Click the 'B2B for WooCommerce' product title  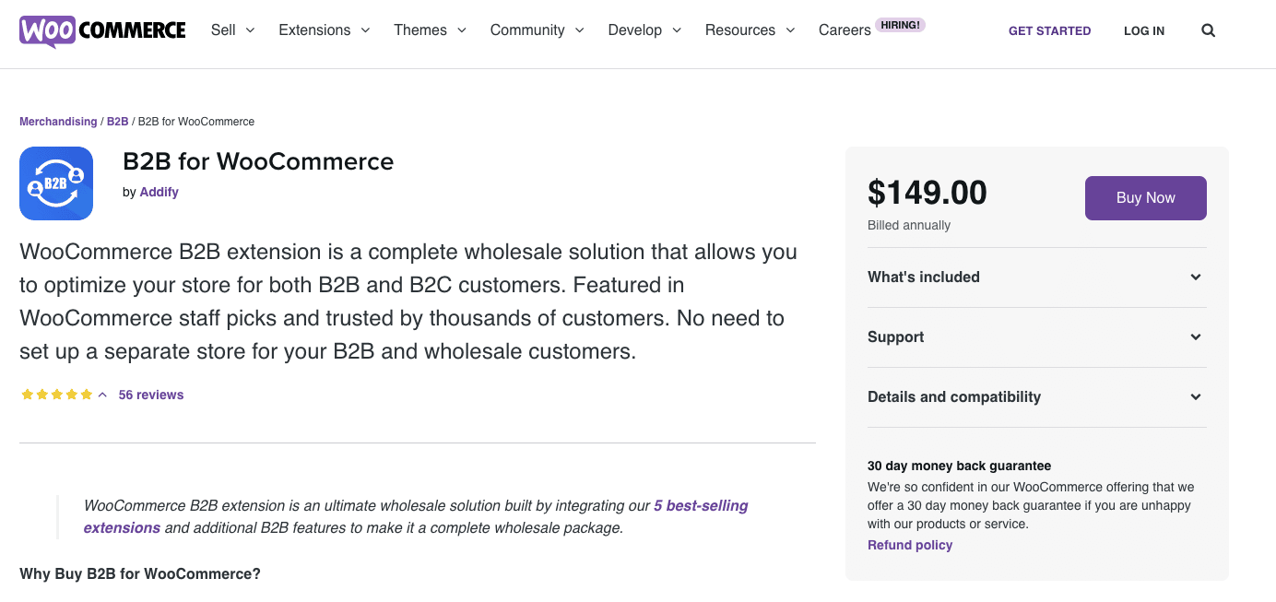pyautogui.click(x=258, y=162)
